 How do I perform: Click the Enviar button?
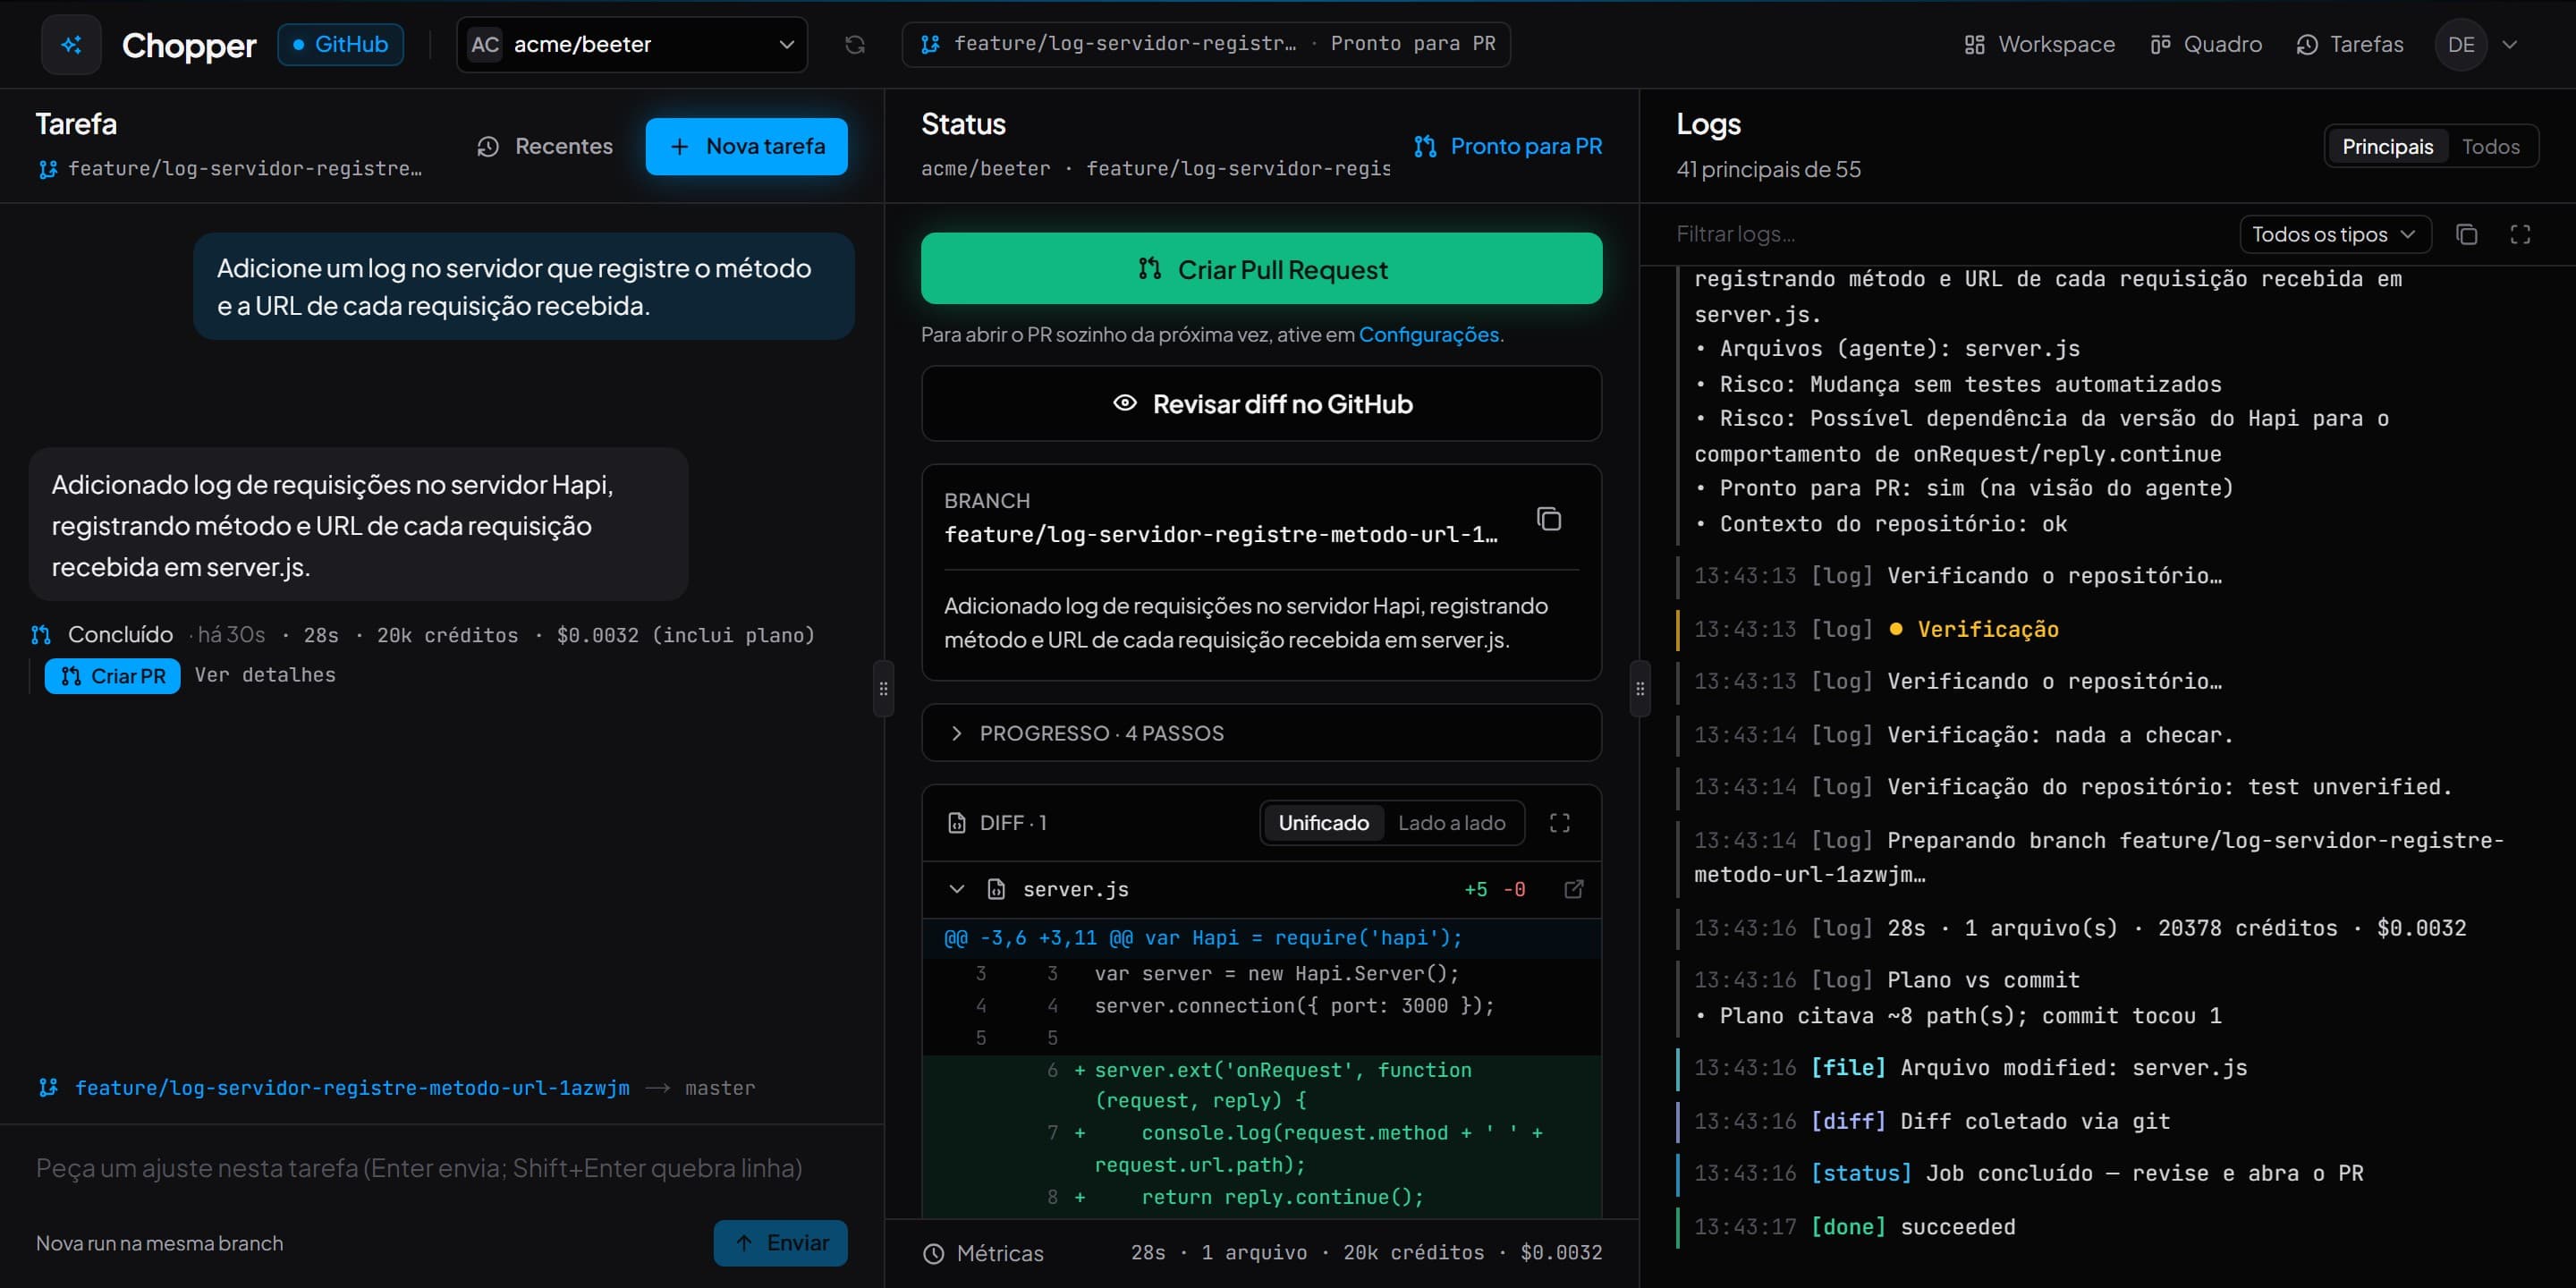click(x=780, y=1243)
